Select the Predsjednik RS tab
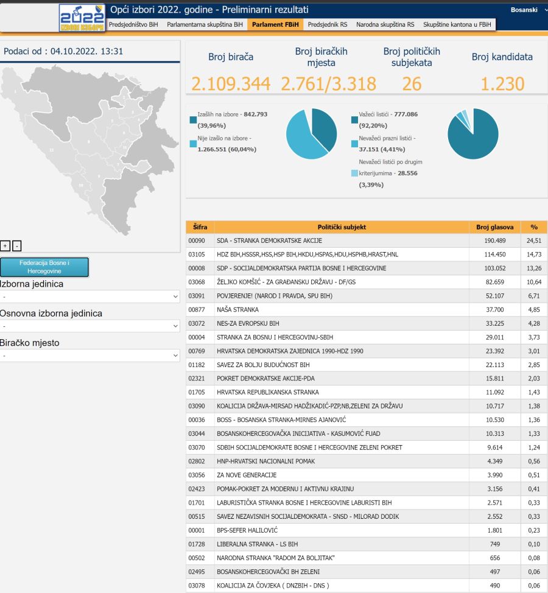The height and width of the screenshot is (593, 548). (328, 24)
